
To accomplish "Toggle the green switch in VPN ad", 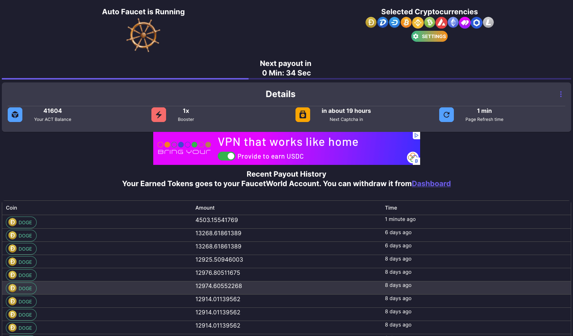I will point(227,156).
